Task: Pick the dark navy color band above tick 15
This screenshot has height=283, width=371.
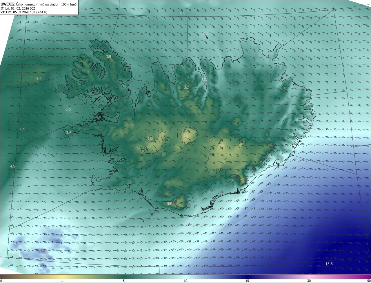Action: (x=247, y=276)
